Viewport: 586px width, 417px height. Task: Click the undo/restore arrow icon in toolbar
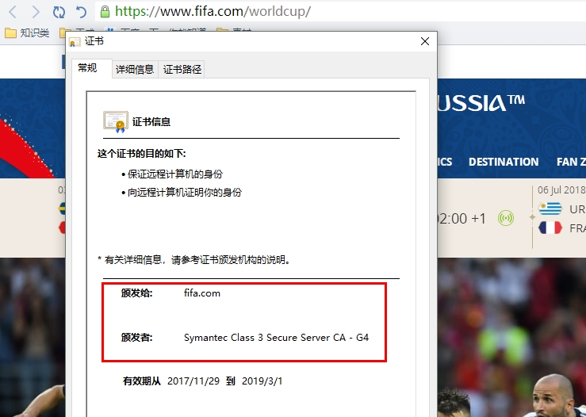81,12
